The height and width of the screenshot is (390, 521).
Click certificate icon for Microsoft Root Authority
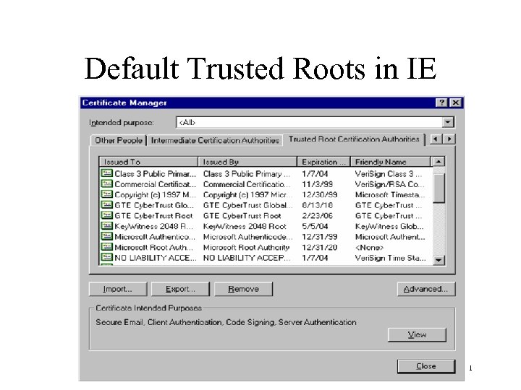pos(106,248)
